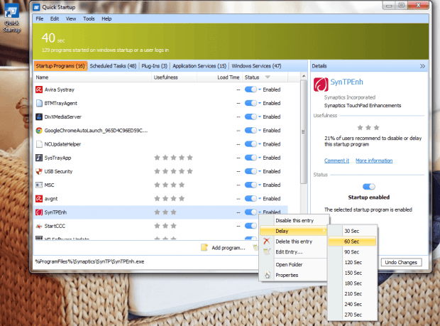Open the File menu
This screenshot has height=326, width=440.
(x=40, y=18)
